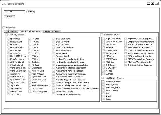
Task: Tick Simple Words Count checkbox
Action: (x=104, y=39)
